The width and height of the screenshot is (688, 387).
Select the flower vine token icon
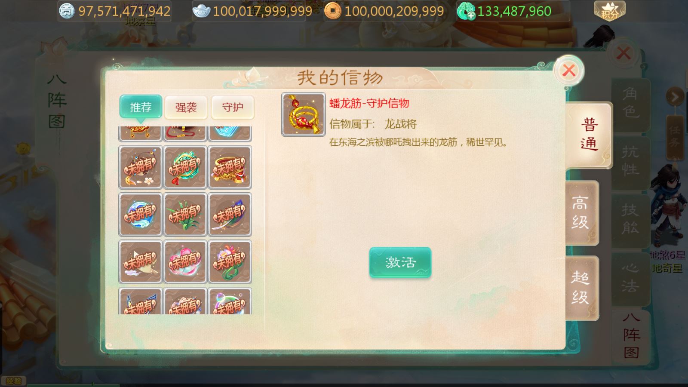click(230, 261)
